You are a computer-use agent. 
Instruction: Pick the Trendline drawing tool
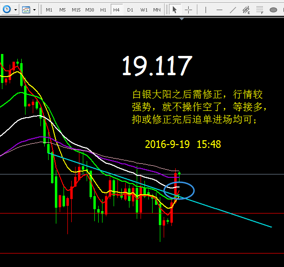tap(233, 10)
